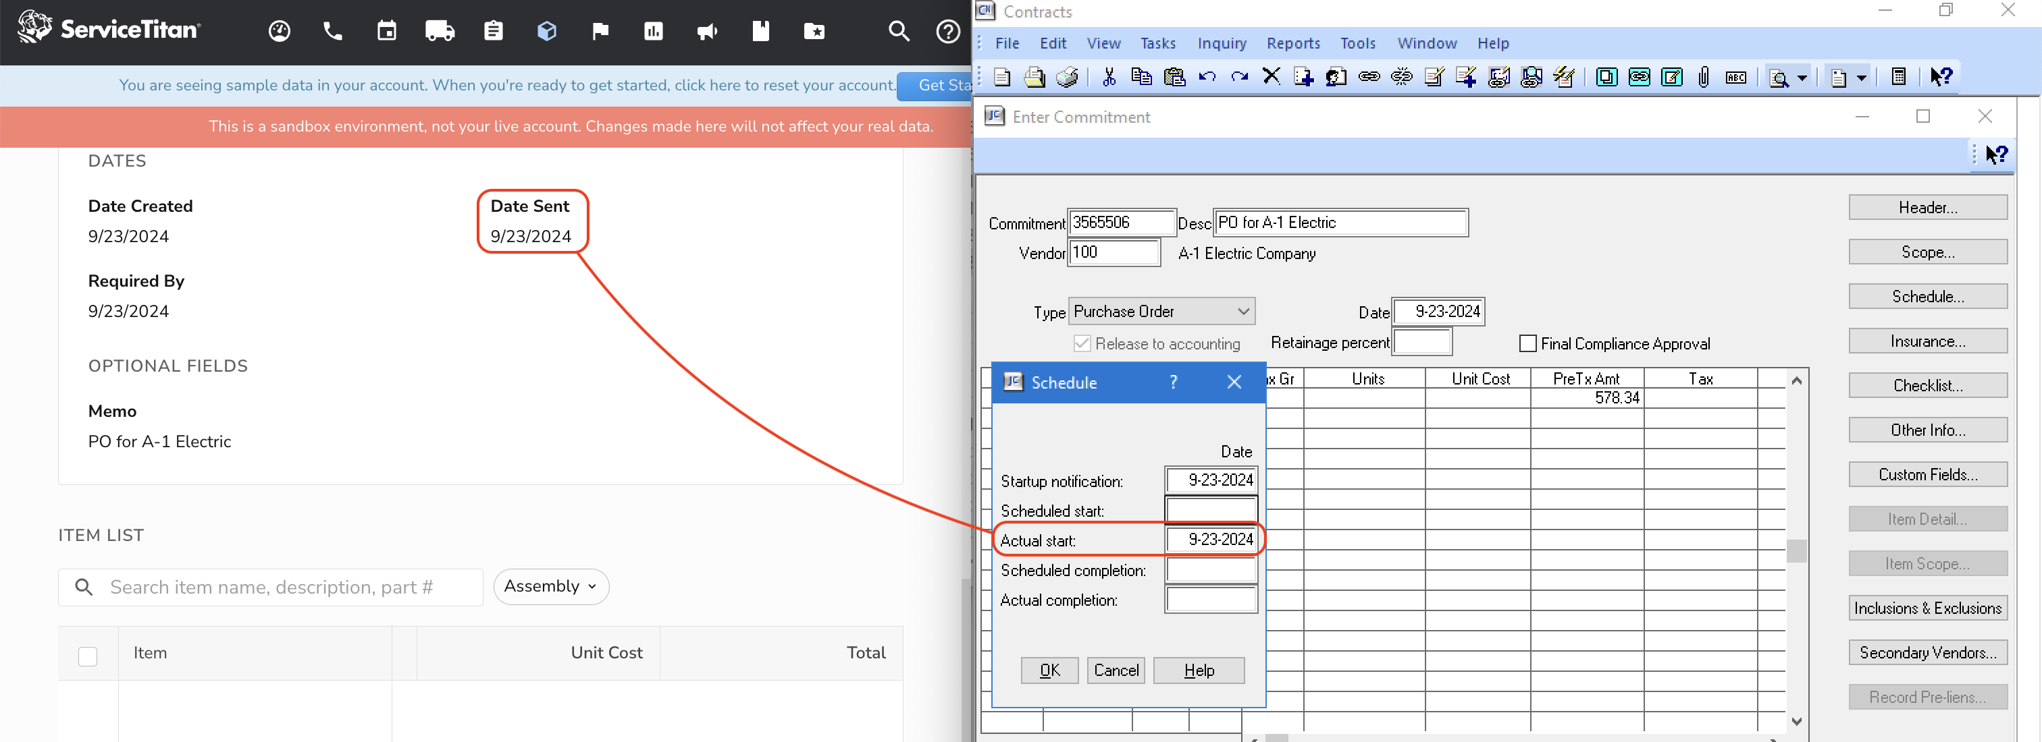Open the Inquiry menu in Contracts
Image resolution: width=2042 pixels, height=742 pixels.
point(1222,44)
